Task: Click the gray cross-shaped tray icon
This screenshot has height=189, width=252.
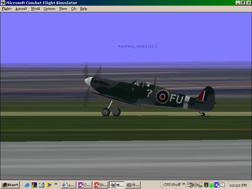Action: [195, 185]
